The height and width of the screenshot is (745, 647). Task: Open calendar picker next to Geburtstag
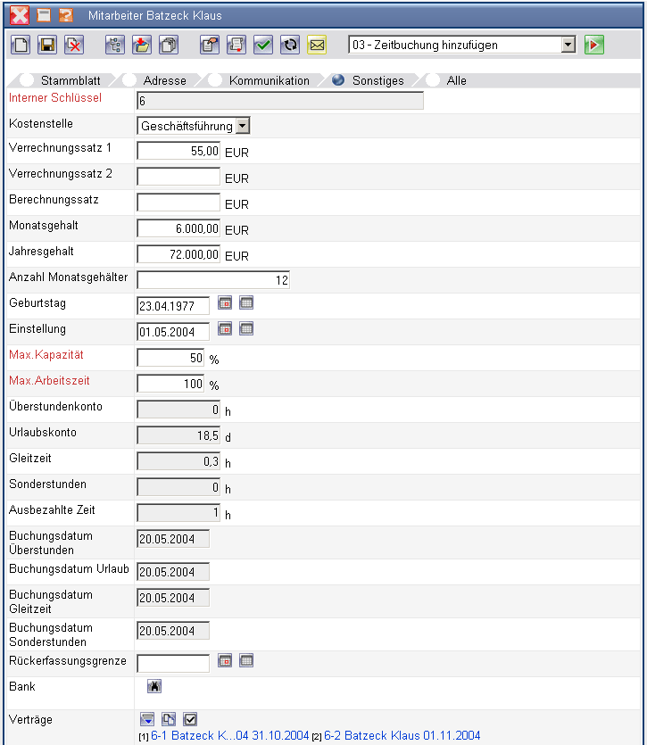[x=225, y=304]
